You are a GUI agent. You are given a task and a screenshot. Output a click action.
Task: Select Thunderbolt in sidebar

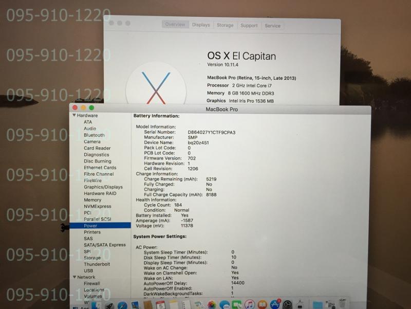(97, 264)
